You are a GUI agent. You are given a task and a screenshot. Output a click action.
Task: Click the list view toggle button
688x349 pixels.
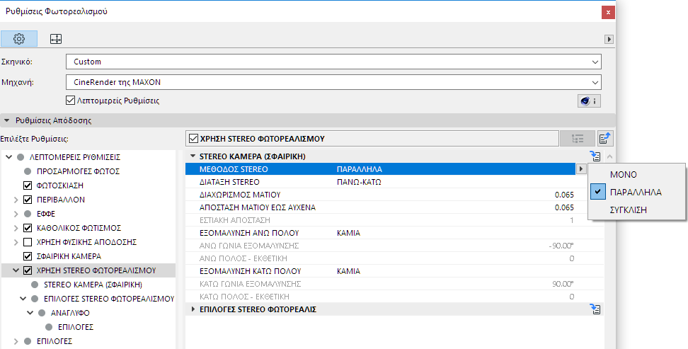577,139
